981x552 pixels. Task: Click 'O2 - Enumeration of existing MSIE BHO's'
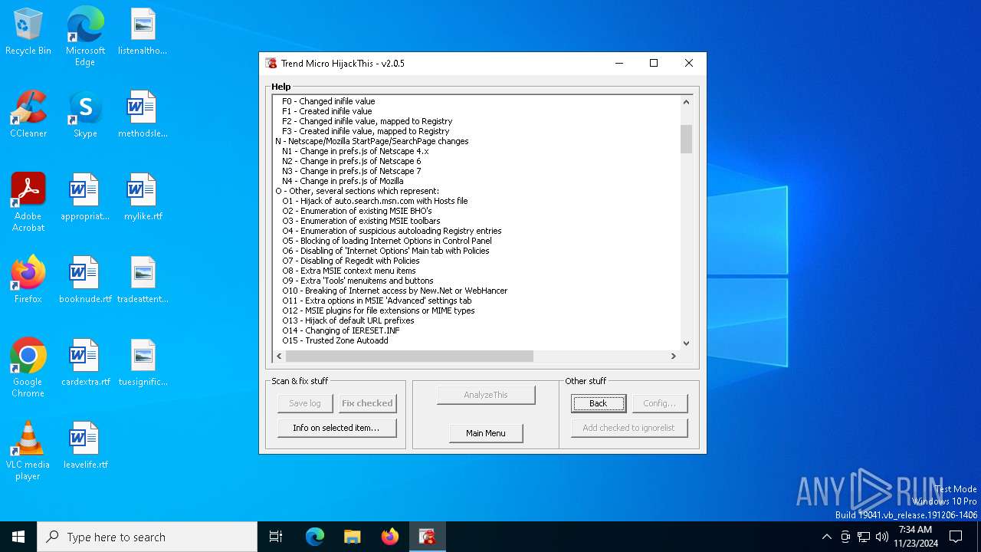pos(356,211)
